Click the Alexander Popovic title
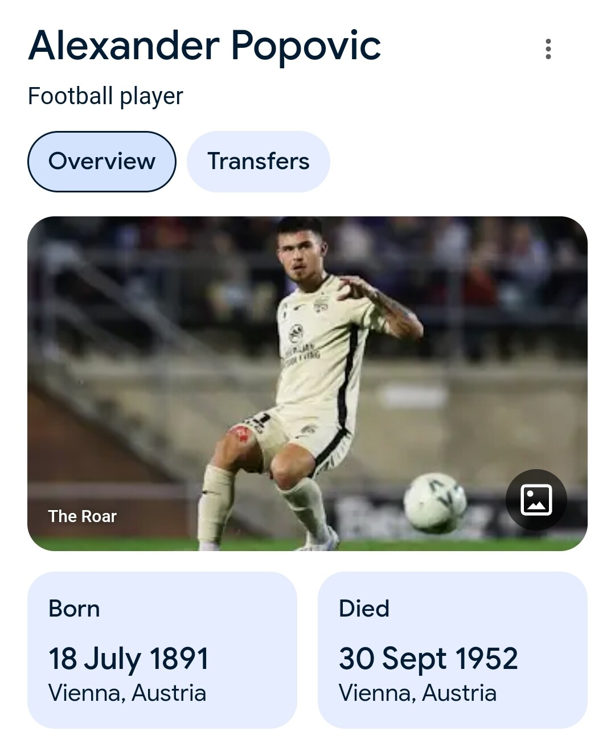This screenshot has height=731, width=615. (x=204, y=46)
